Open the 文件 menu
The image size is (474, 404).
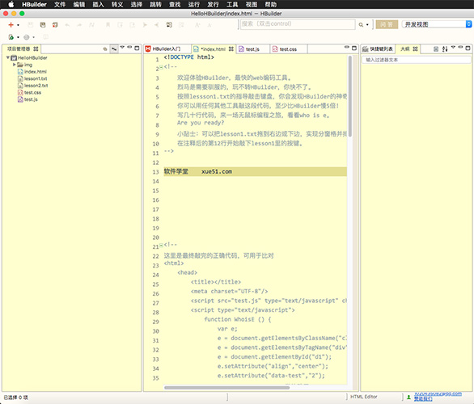[60, 4]
